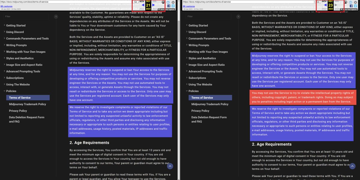This screenshot has height=180, width=360.
Task: Share Dec 21 capture on Twitter
Action: [x=173, y=6]
